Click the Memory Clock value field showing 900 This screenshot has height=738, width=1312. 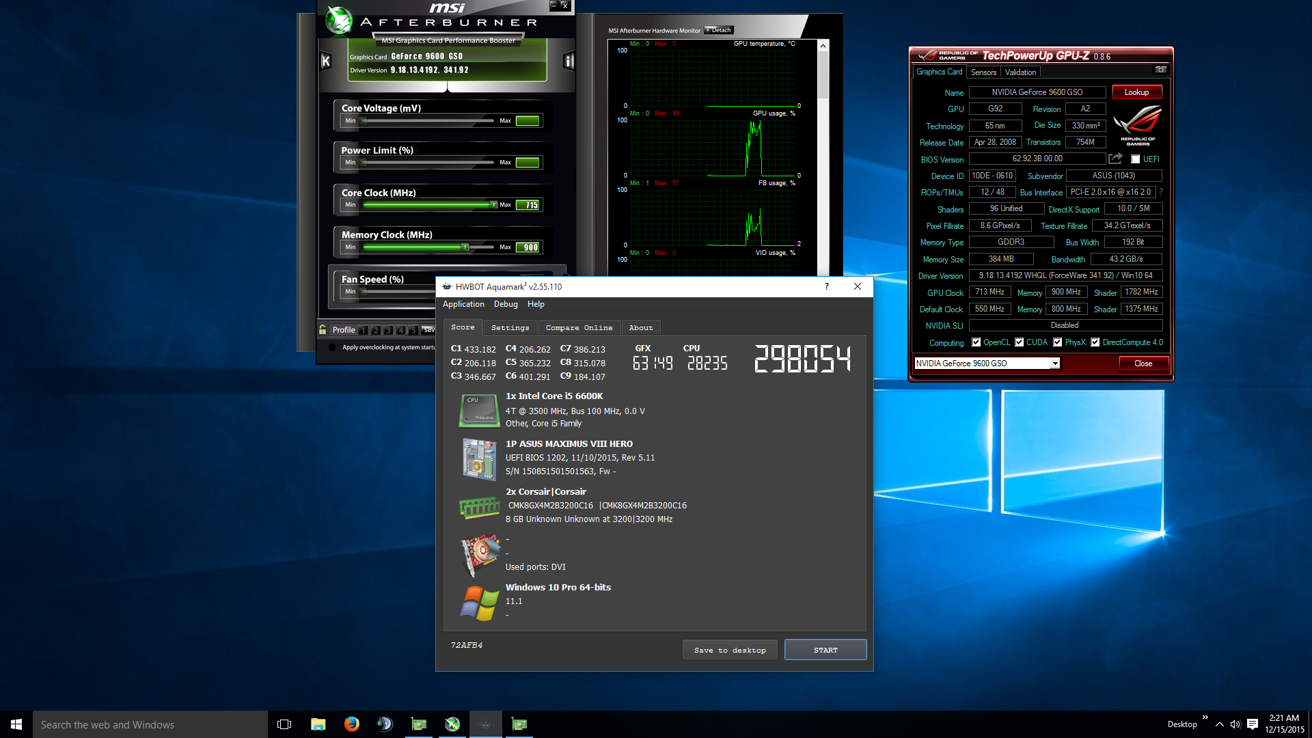(528, 247)
